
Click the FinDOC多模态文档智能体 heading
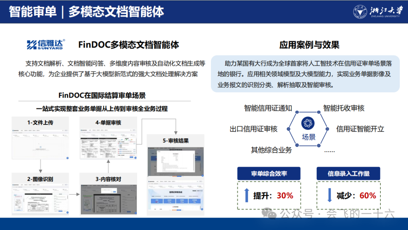click(x=128, y=44)
